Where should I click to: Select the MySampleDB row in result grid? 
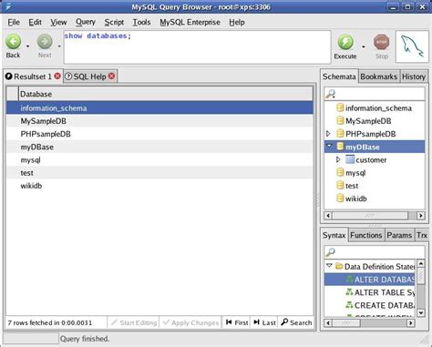159,121
